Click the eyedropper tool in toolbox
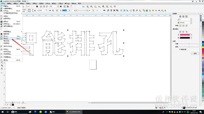This screenshot has height=114, width=204. pyautogui.click(x=2, y=62)
